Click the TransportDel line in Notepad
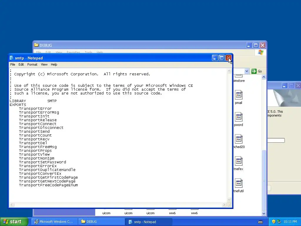 [33, 143]
